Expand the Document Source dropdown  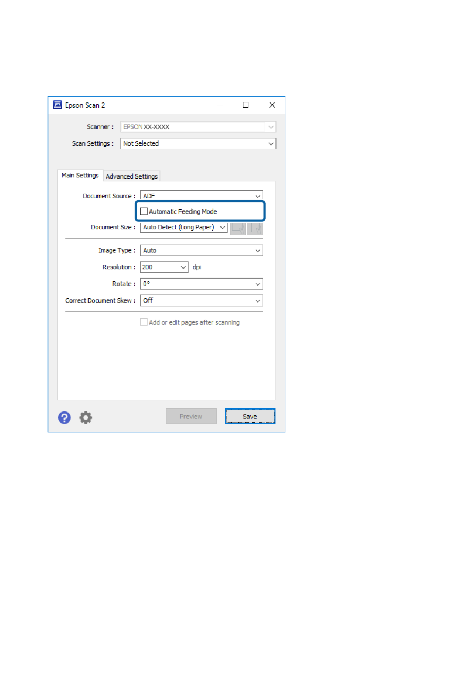(x=201, y=196)
